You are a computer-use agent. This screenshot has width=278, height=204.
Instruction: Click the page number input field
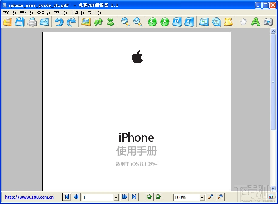click(98, 197)
